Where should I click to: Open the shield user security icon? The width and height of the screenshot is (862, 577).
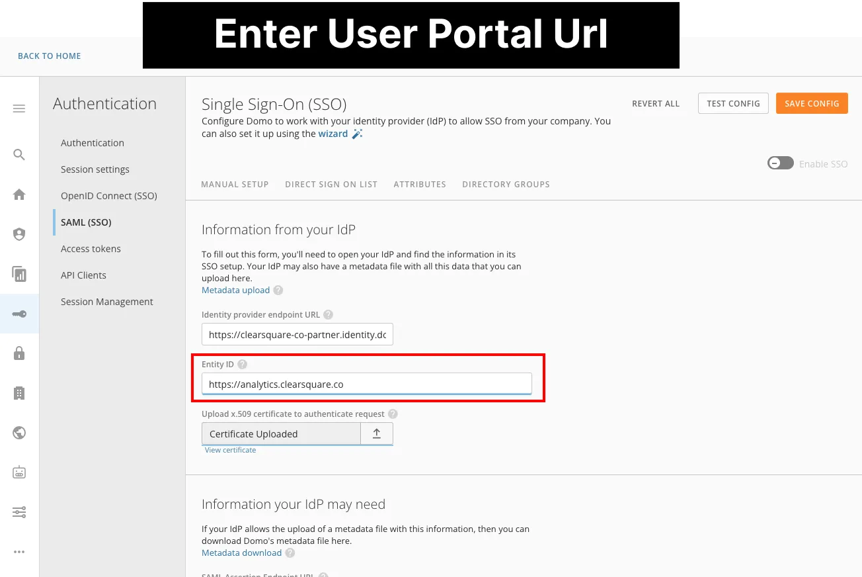coord(19,234)
